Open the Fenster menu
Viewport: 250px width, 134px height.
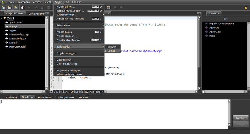point(76,2)
